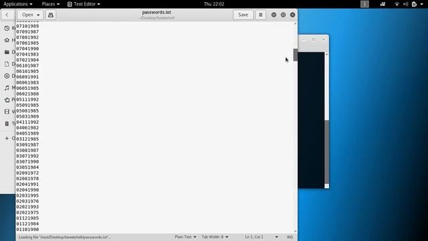Click the passwords.lst title in header

point(156,12)
